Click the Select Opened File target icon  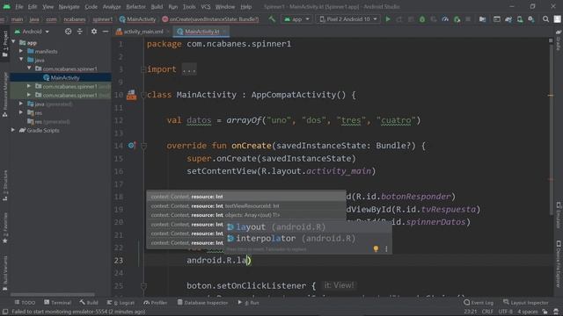coord(68,32)
